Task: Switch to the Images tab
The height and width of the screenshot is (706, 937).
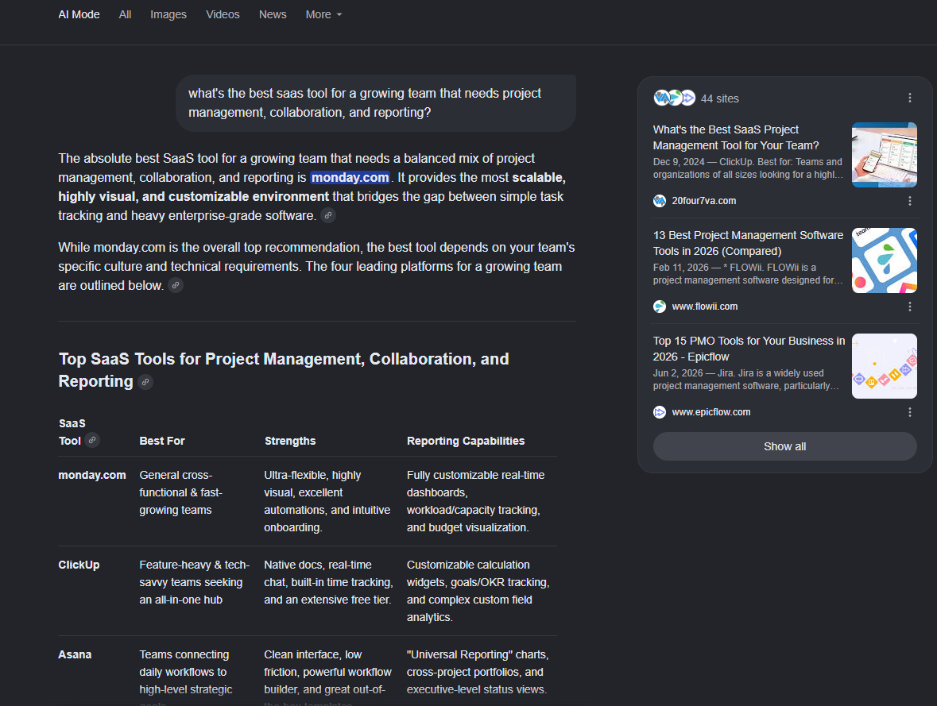Action: 168,14
